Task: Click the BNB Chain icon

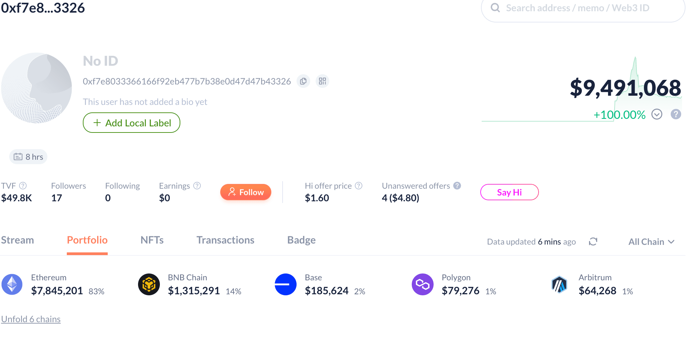Action: pyautogui.click(x=149, y=284)
